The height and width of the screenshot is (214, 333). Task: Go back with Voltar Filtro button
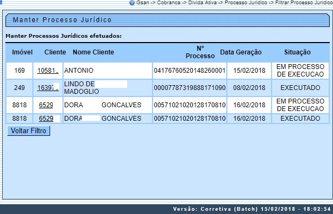pos(29,130)
